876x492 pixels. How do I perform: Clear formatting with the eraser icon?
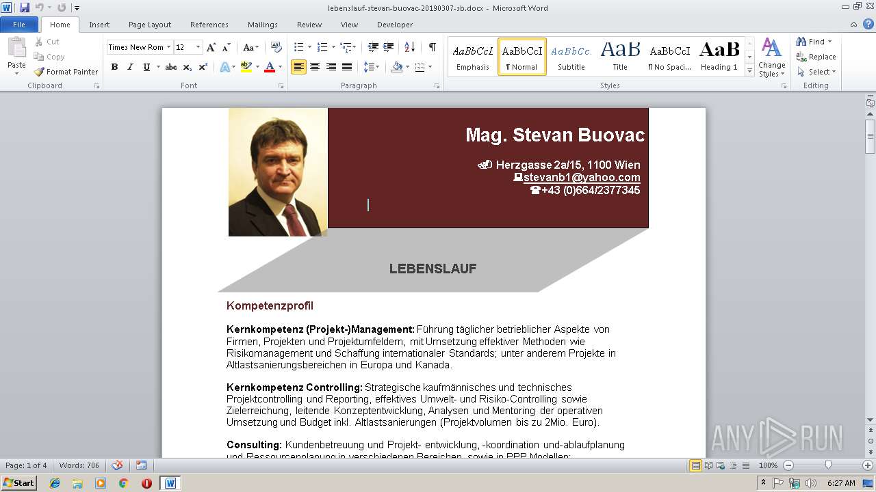[x=276, y=47]
